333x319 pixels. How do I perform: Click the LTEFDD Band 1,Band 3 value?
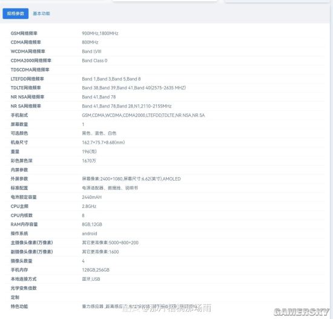(x=111, y=79)
